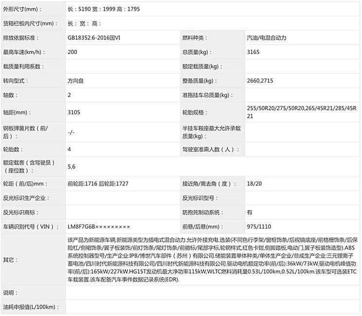Click 半挂车鞍座最大允许承载质量 label
Image resolution: width=362 pixels, height=316 pixels.
[212, 132]
